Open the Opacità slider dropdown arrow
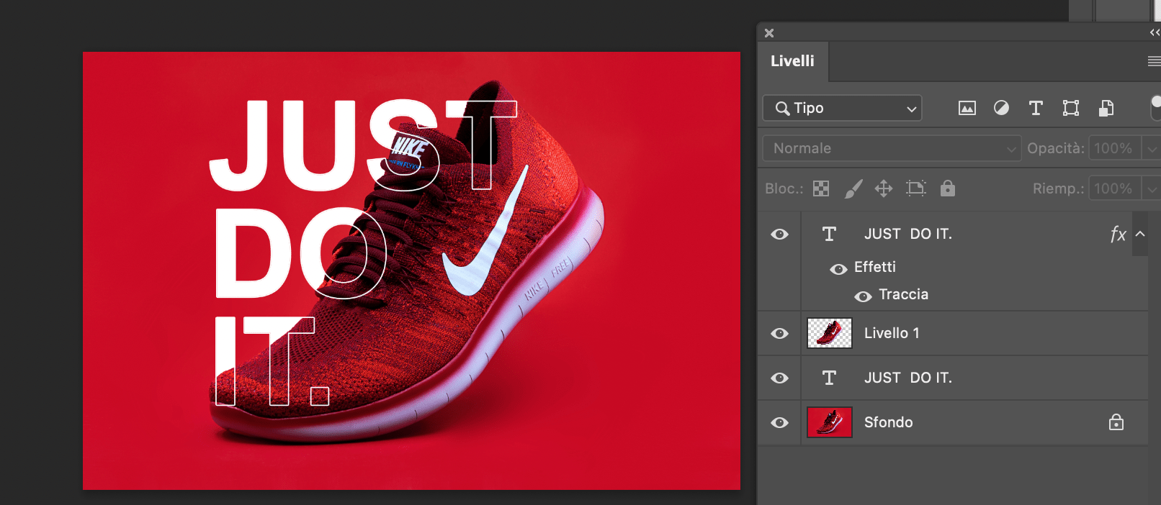This screenshot has width=1161, height=505. pyautogui.click(x=1152, y=148)
